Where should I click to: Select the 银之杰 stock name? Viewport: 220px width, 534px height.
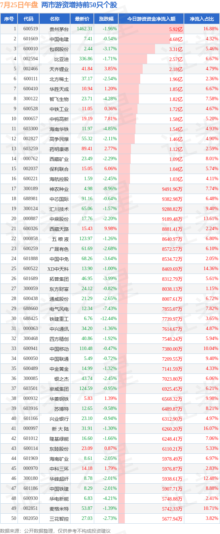[x=62, y=379]
